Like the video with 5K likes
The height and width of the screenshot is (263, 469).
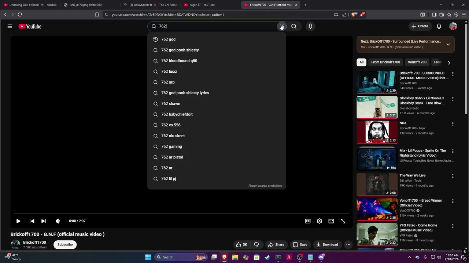pyautogui.click(x=241, y=244)
